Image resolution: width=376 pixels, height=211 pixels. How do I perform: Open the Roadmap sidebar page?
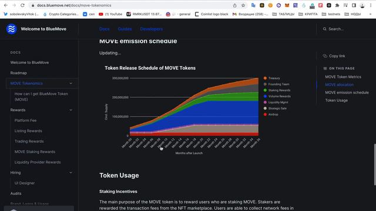click(x=18, y=73)
